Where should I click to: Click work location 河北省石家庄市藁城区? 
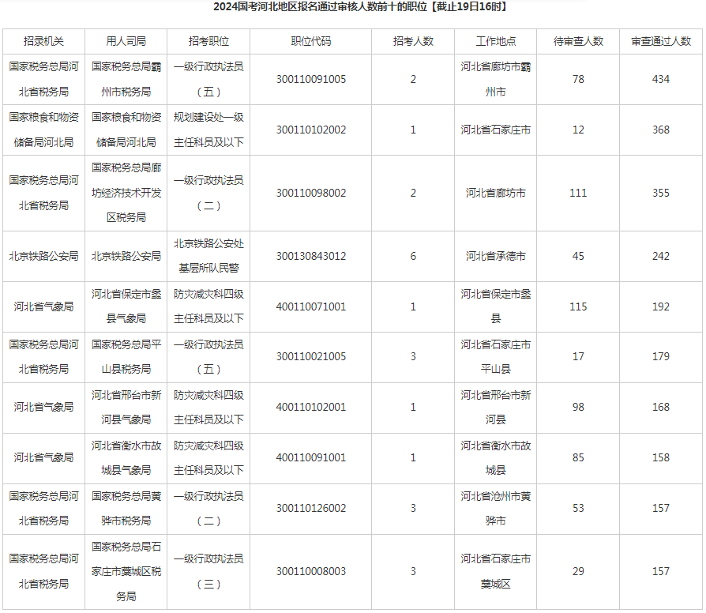495,572
